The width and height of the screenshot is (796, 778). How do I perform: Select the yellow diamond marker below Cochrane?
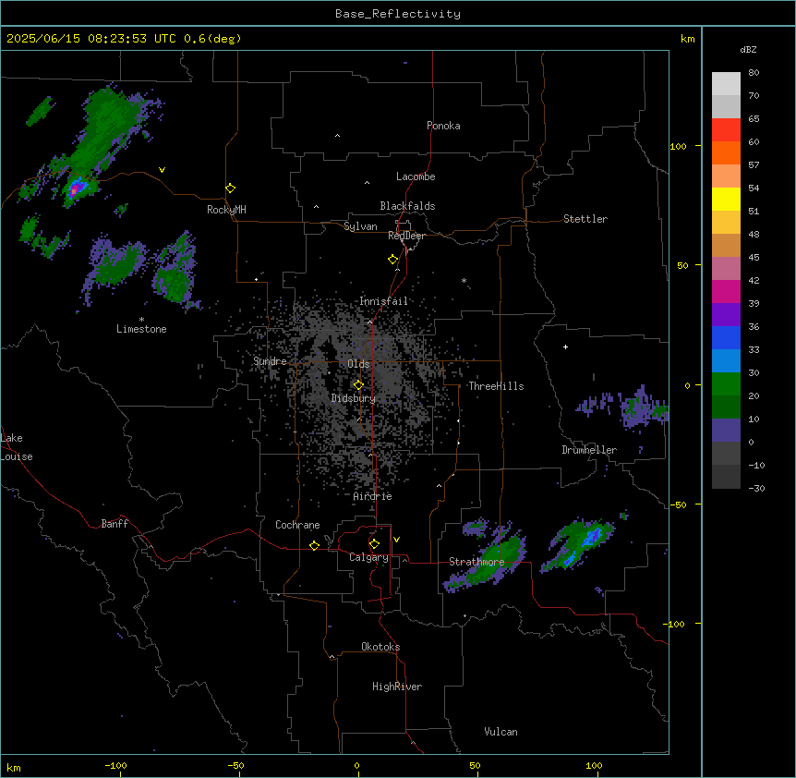314,545
